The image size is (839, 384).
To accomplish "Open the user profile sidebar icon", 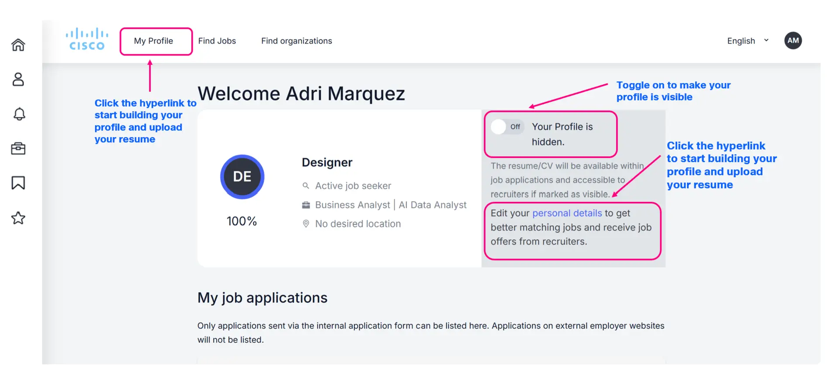I will pos(18,79).
